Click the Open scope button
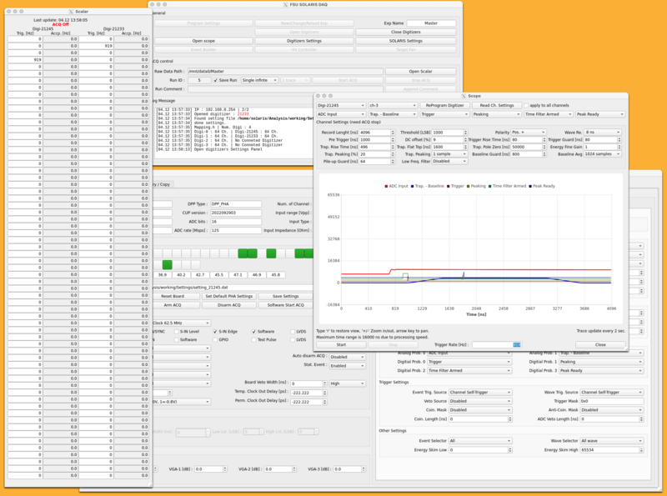 (x=203, y=41)
